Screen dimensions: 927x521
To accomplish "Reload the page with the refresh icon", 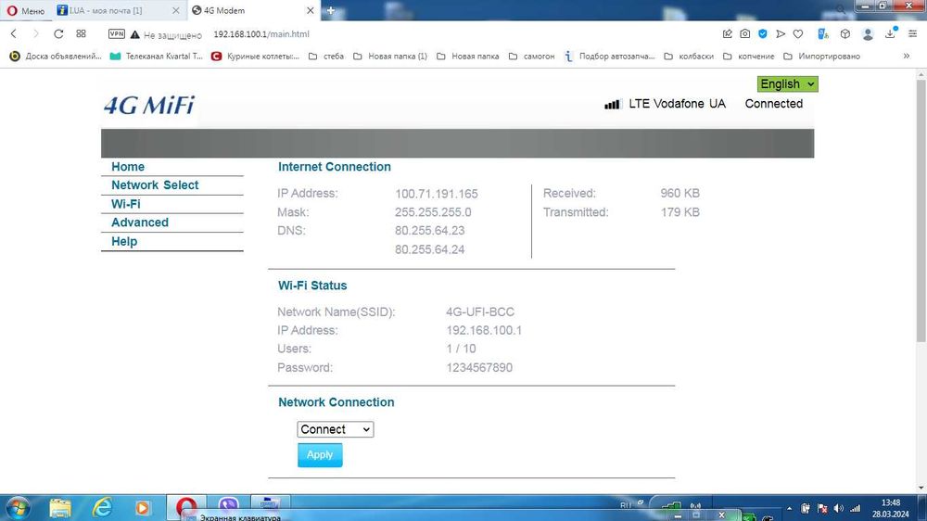I will click(x=57, y=33).
